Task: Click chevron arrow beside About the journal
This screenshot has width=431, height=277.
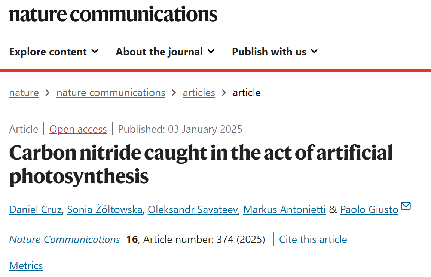Action: (211, 51)
